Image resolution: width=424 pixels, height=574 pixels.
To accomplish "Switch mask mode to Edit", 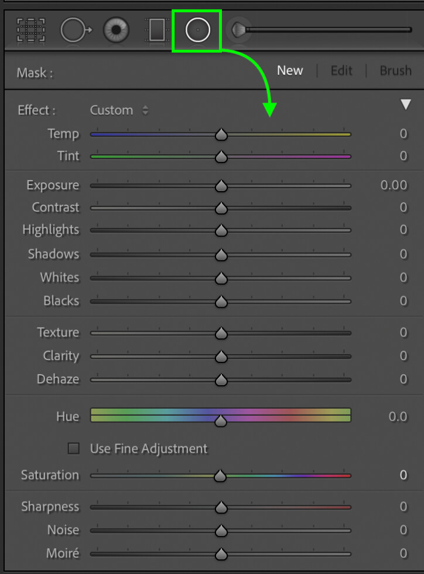I will pos(341,70).
